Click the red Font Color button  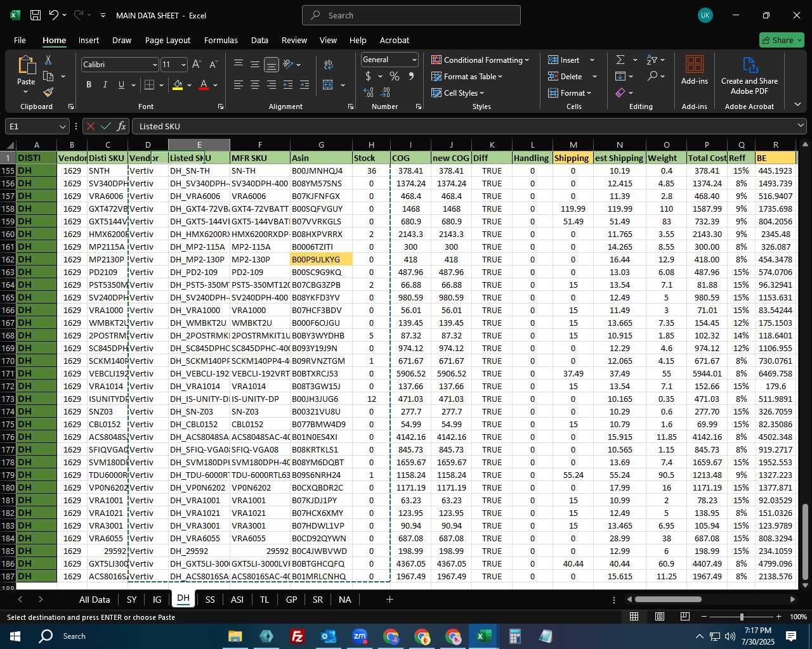[x=204, y=85]
